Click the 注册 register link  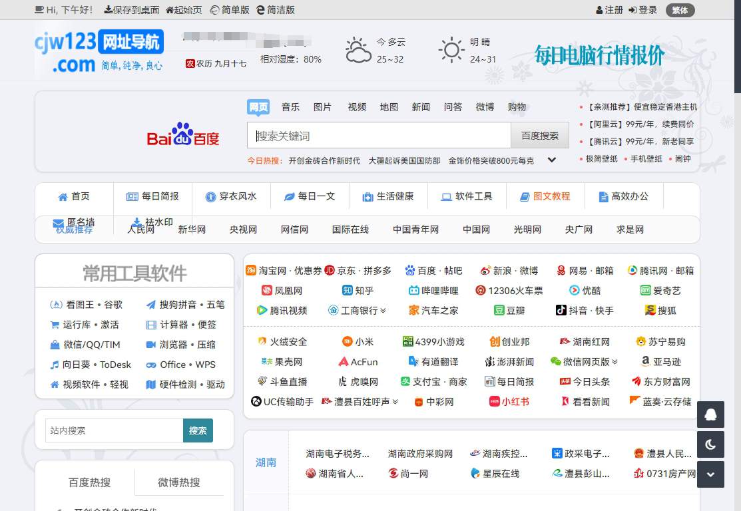click(609, 10)
